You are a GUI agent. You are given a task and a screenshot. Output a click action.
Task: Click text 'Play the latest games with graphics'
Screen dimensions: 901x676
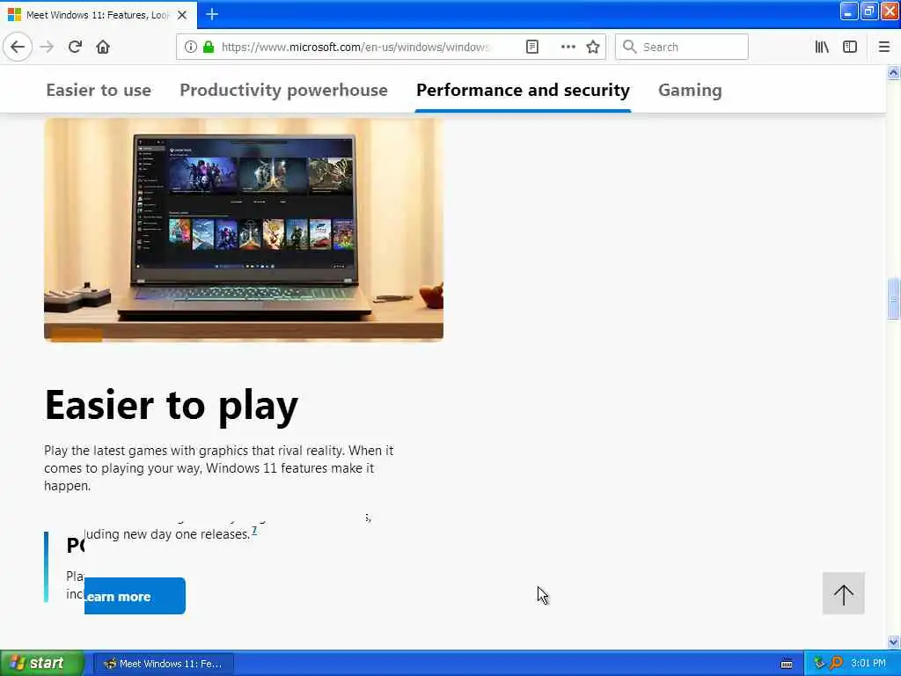[x=146, y=451]
